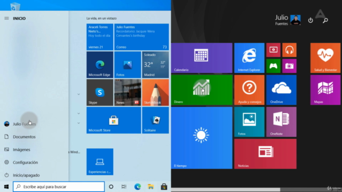Image resolution: width=342 pixels, height=192 pixels.
Task: Open the Correo mail tile
Action: pos(141,37)
